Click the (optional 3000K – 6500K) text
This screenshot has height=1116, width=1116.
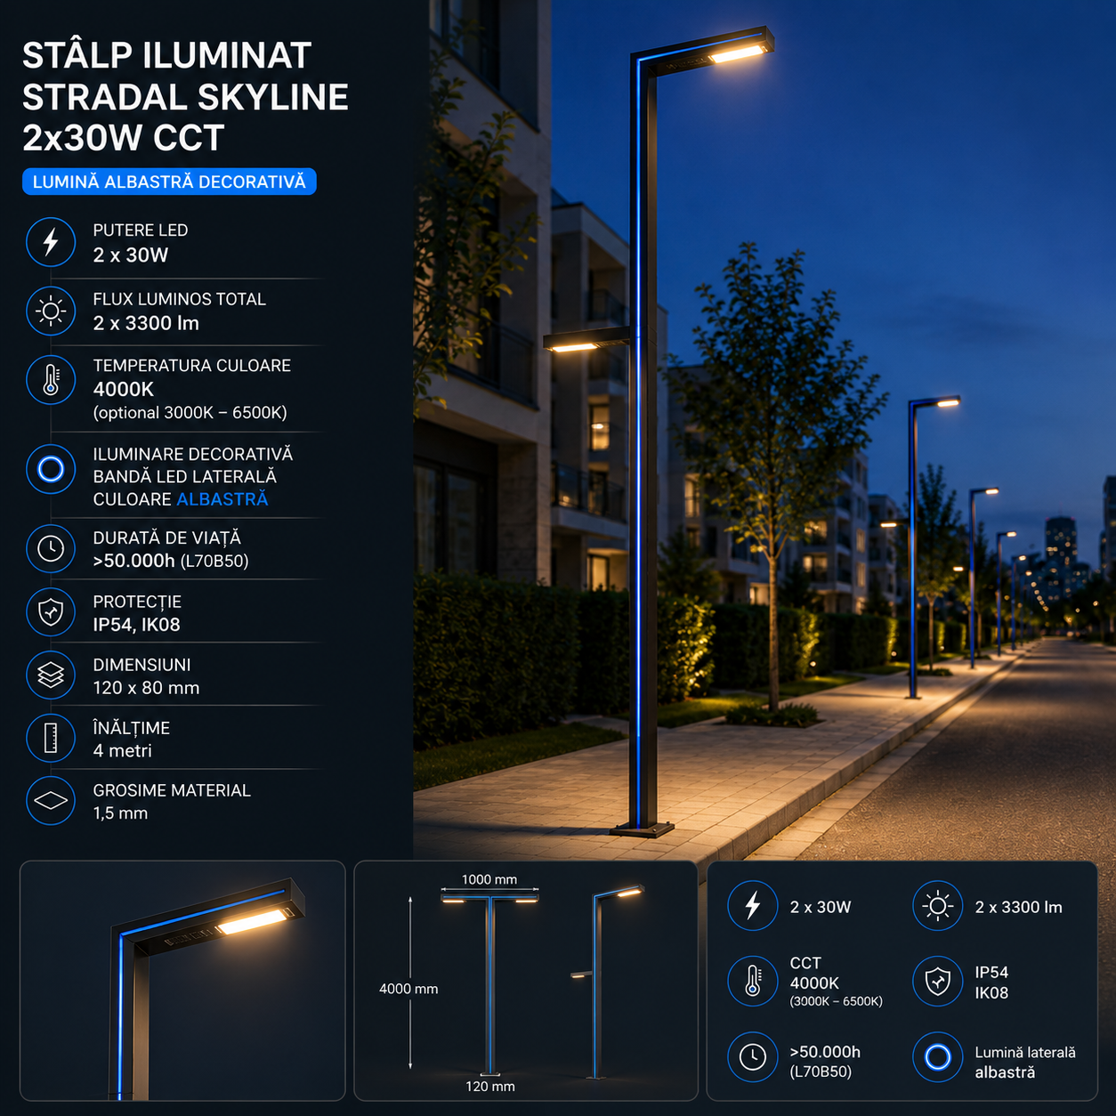190,413
